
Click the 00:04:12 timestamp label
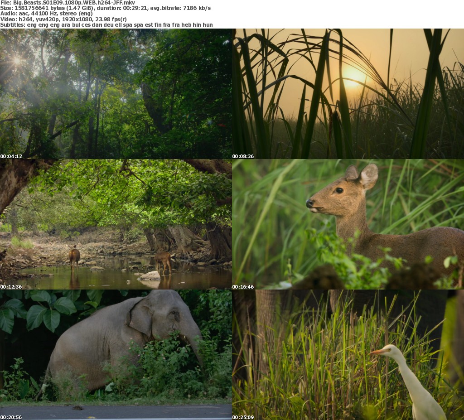[11, 156]
